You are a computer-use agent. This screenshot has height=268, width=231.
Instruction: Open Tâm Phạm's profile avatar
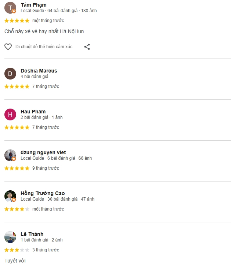pyautogui.click(x=10, y=8)
